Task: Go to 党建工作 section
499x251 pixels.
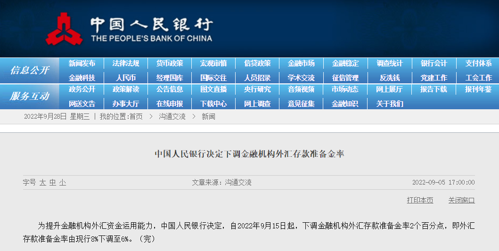Action: pos(434,78)
